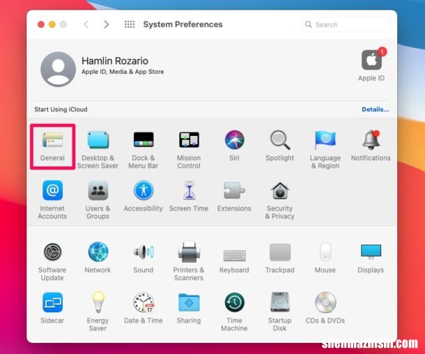The width and height of the screenshot is (425, 354).
Task: Go back with the left chevron
Action: 86,24
